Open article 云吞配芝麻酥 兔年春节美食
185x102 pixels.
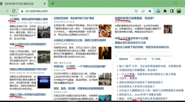click(x=74, y=18)
